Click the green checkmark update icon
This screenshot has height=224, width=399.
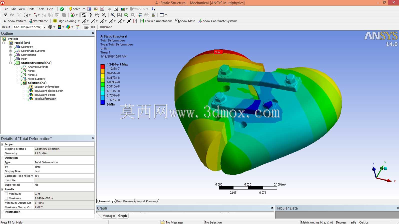(x=62, y=9)
